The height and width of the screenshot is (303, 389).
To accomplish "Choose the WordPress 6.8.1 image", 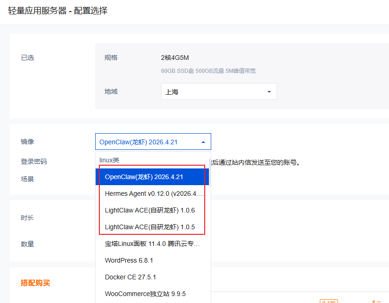I will (152, 260).
